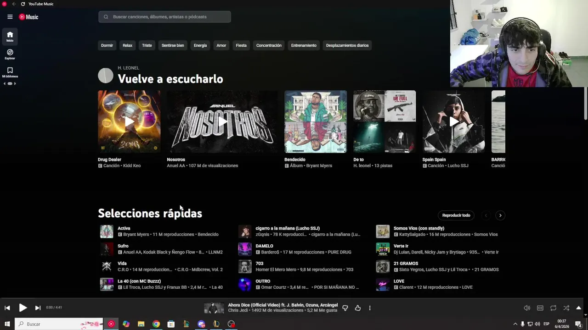
Task: Click the player bar volume icon
Action: (x=527, y=308)
